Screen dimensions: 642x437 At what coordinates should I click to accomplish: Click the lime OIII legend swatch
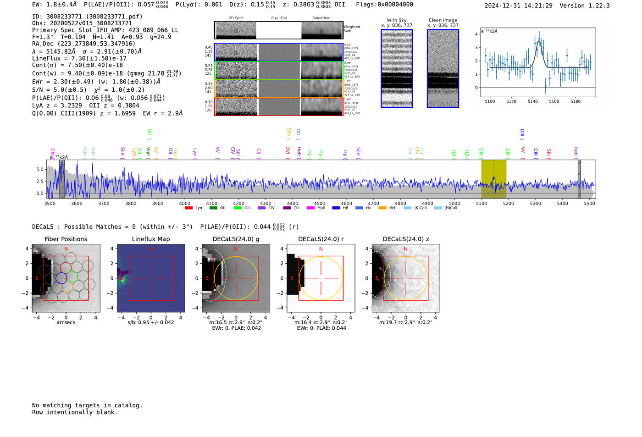coord(238,208)
